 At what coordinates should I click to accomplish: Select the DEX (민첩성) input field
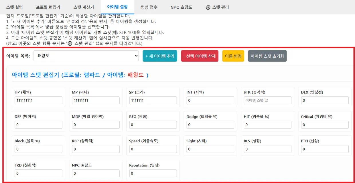point(325,100)
